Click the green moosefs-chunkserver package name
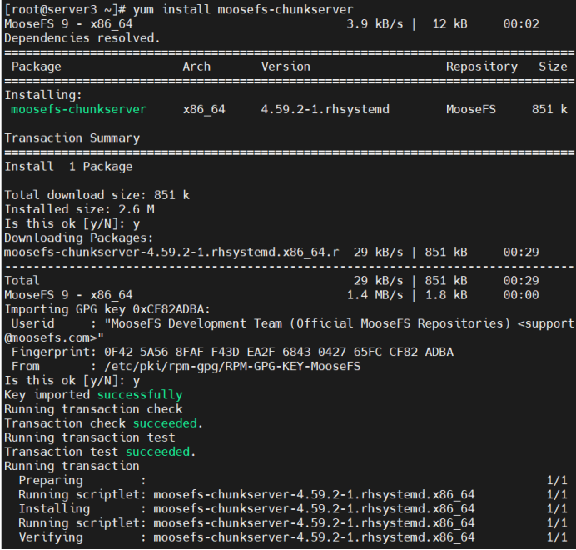 (x=78, y=109)
